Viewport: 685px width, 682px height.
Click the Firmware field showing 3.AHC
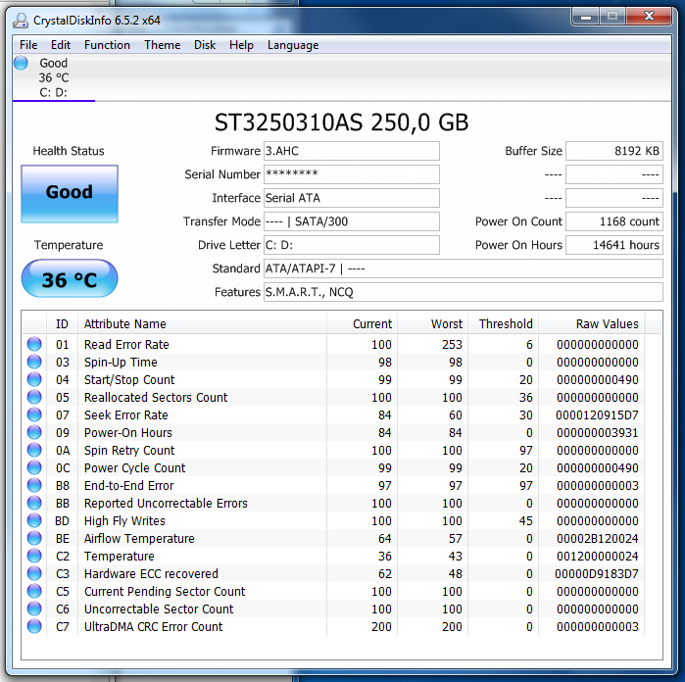coord(351,151)
